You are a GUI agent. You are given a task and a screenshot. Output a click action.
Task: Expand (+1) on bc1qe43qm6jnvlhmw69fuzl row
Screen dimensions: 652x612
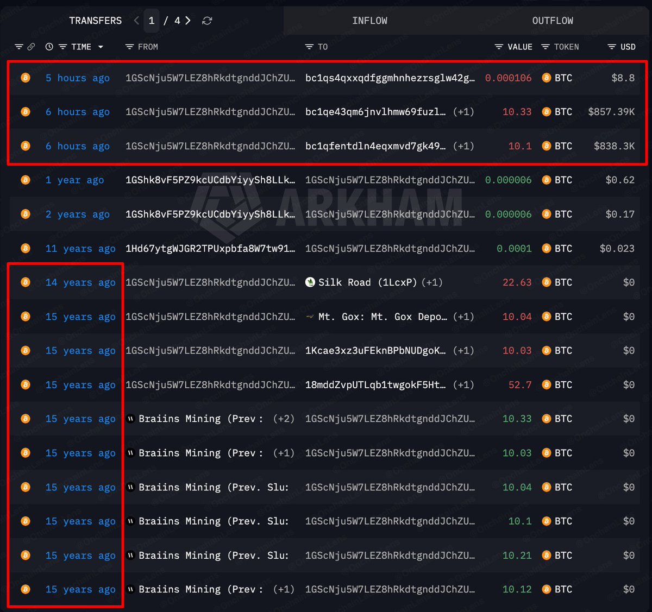463,112
